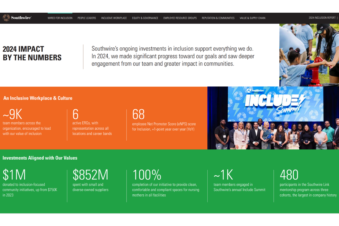Open the Wired for Inclusion tab
The image size is (339, 226).
tap(60, 18)
